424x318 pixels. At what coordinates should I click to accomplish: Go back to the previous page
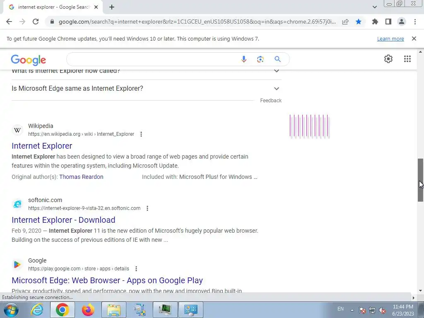click(9, 22)
